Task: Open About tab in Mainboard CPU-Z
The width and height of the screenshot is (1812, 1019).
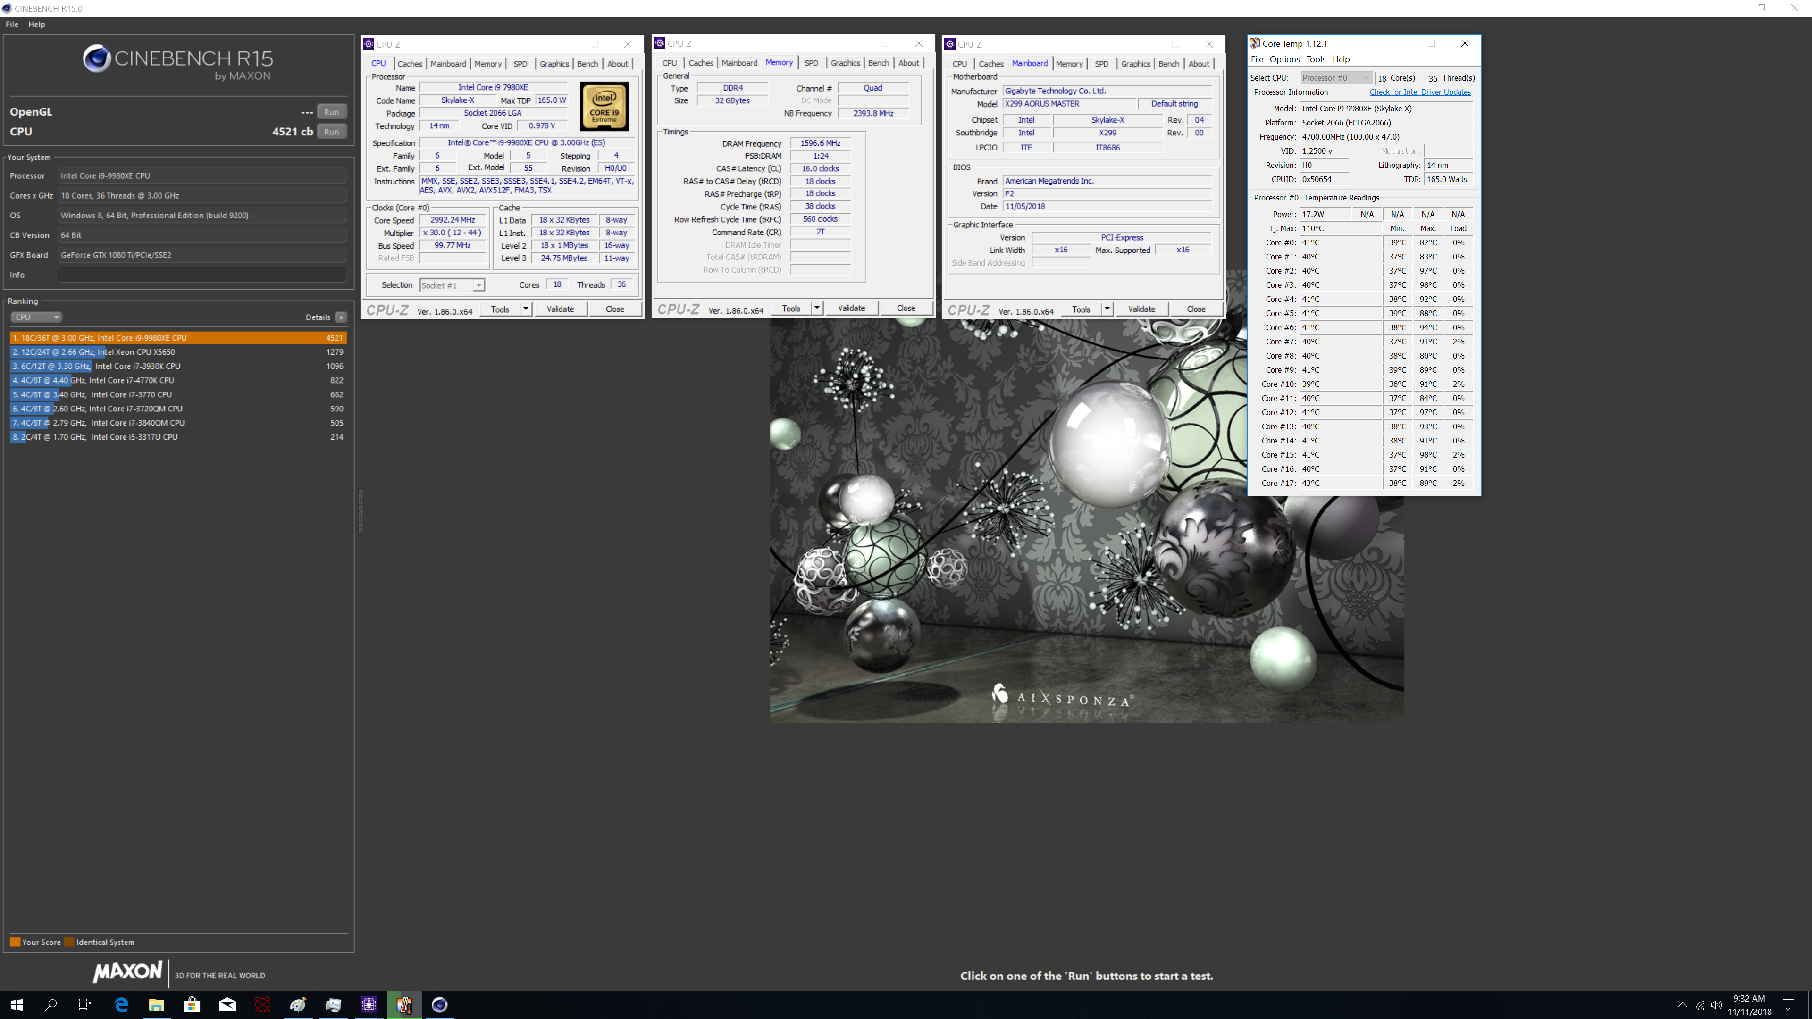Action: pyautogui.click(x=1199, y=63)
